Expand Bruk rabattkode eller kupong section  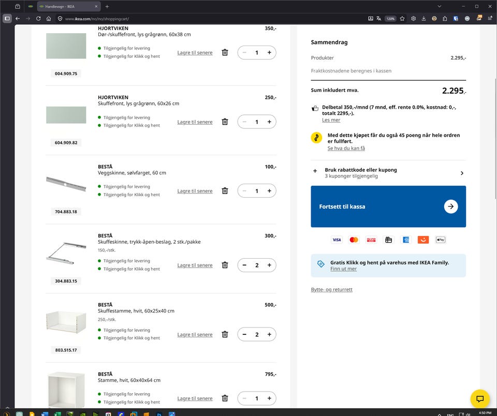tap(388, 173)
